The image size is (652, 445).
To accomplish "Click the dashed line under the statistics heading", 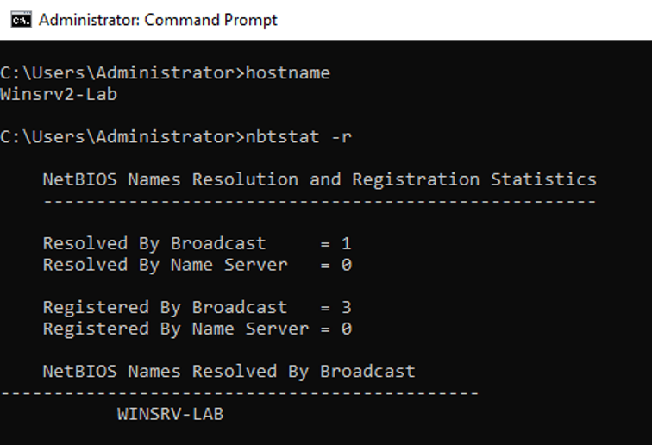I will [319, 201].
